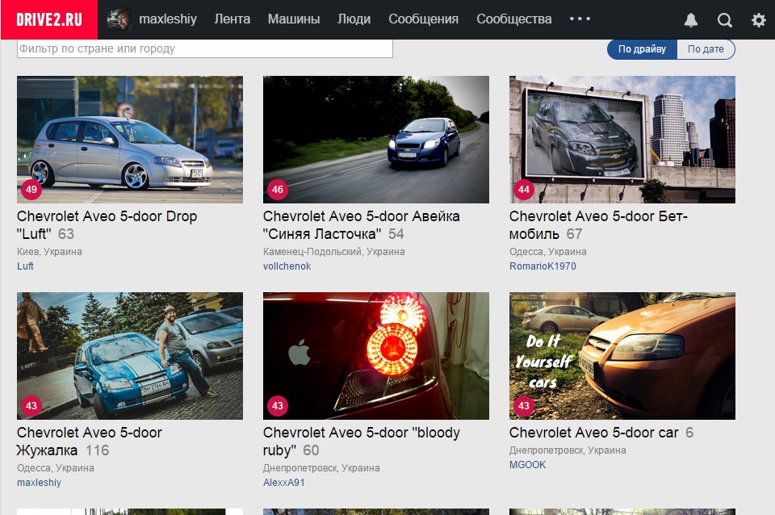
Task: Click Одесса, Украина under Бет-мобиль
Action: pyautogui.click(x=547, y=252)
